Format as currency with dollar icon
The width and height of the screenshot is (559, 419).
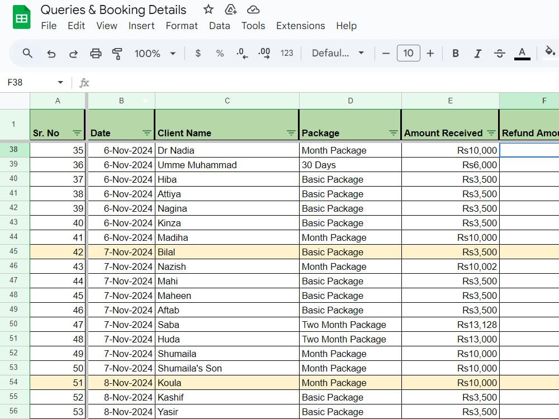click(x=198, y=54)
